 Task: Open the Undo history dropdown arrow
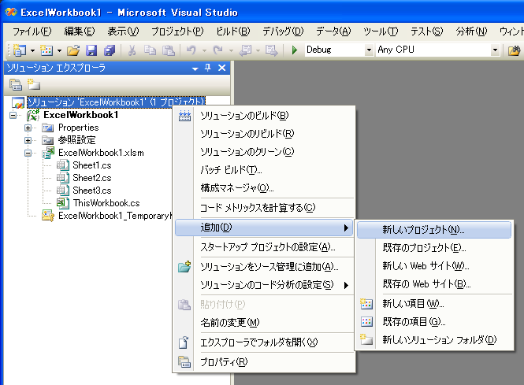pyautogui.click(x=204, y=50)
